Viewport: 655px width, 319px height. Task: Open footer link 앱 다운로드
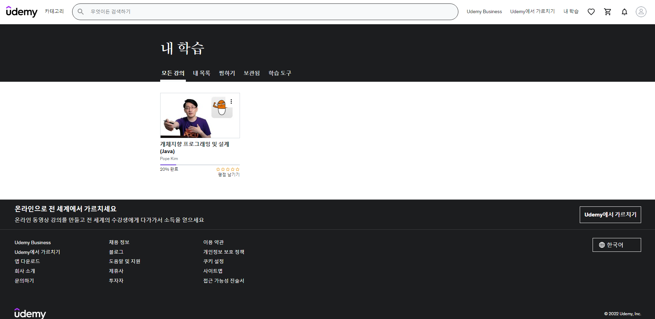(27, 261)
